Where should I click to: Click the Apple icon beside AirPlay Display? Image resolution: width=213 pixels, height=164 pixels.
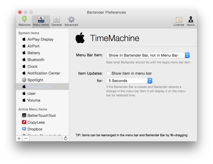24,39
